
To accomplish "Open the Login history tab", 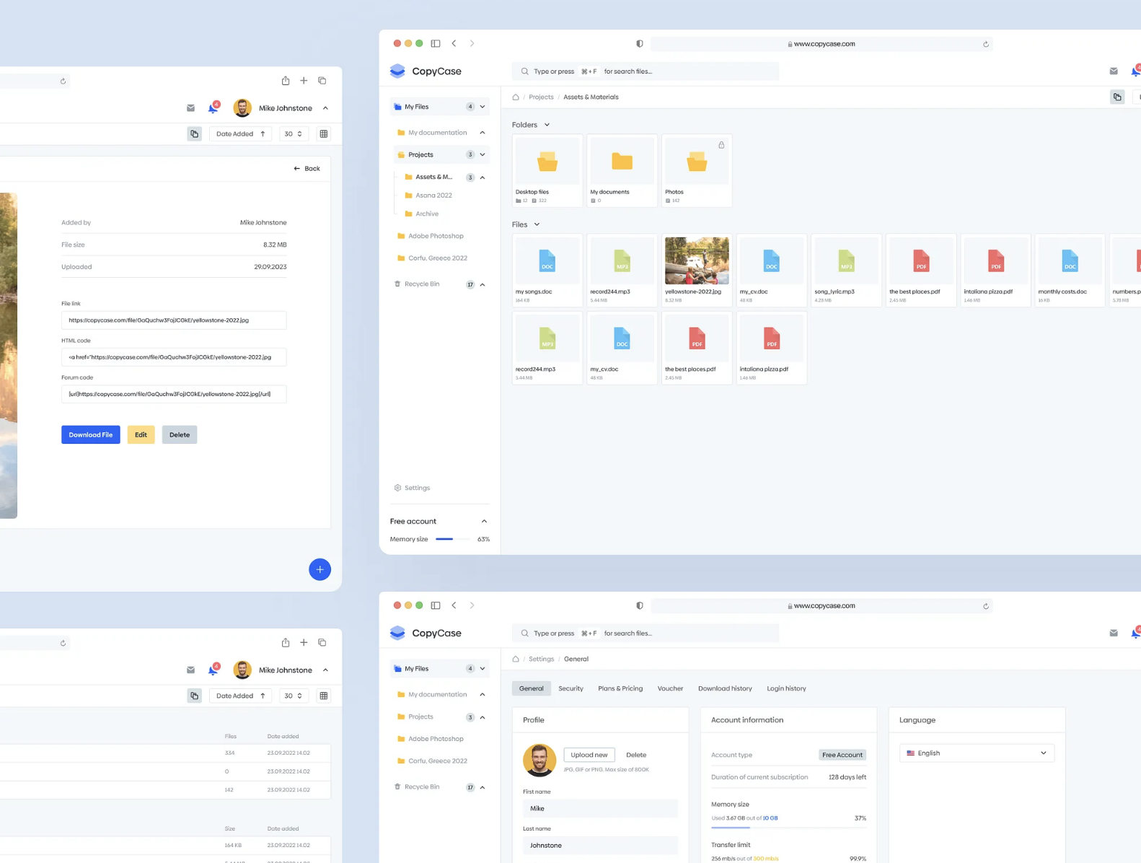I will (786, 688).
